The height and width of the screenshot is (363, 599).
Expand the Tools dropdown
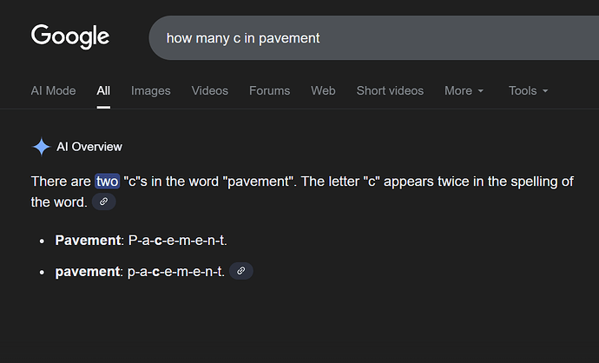(x=529, y=90)
